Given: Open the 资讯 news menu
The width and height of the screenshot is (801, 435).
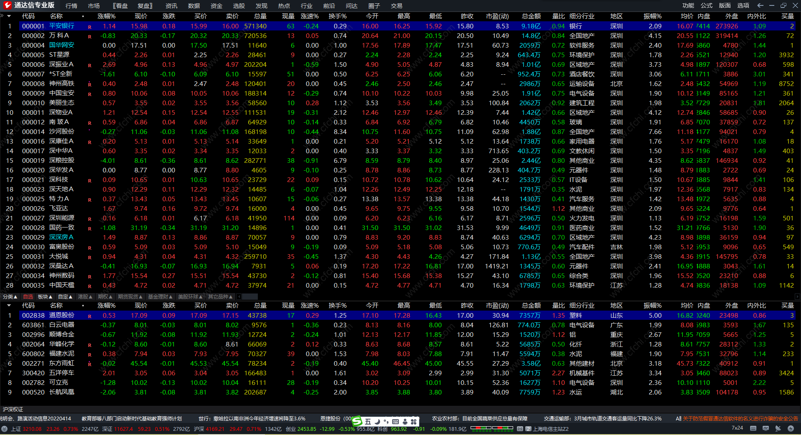Looking at the screenshot, I should [x=171, y=6].
